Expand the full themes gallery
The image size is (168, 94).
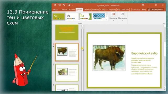coord(107,19)
